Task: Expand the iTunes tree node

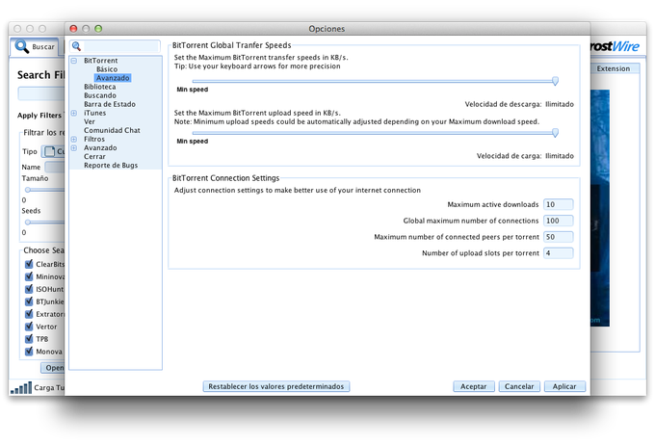Action: coord(74,113)
